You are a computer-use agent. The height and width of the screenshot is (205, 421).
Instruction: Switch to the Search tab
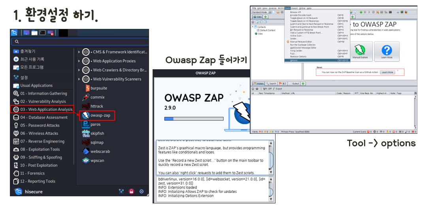click(271, 84)
